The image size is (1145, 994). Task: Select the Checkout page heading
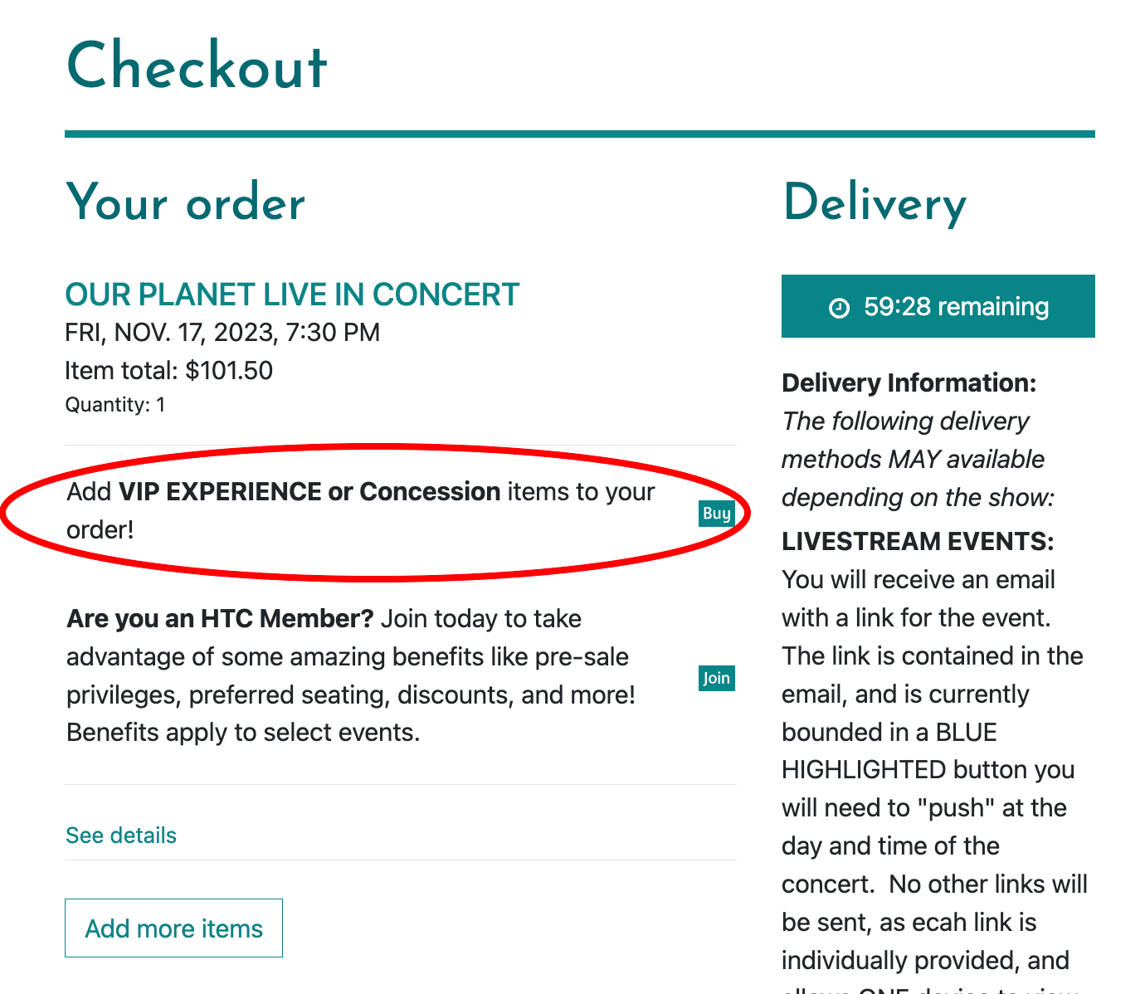click(x=196, y=66)
